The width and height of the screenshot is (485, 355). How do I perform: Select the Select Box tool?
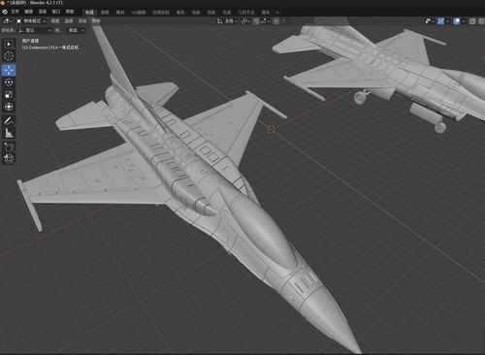pos(9,44)
